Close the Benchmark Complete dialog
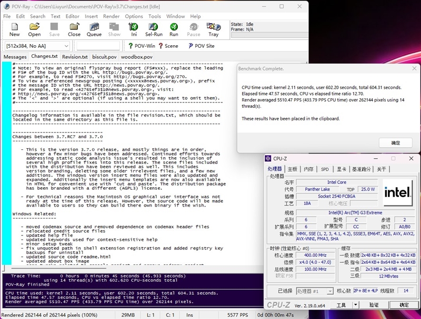 pyautogui.click(x=414, y=69)
